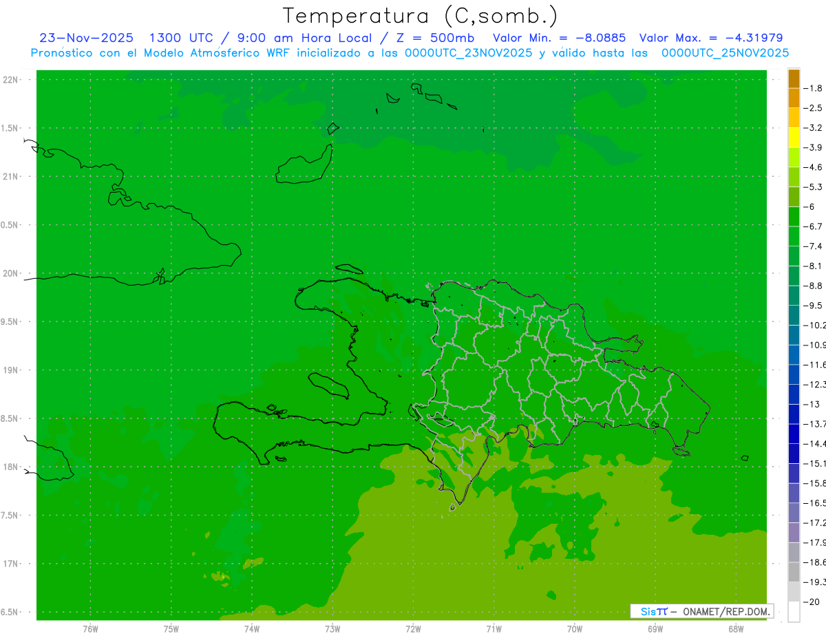
Task: Click the '-4.6' legend value
Action: coord(814,167)
